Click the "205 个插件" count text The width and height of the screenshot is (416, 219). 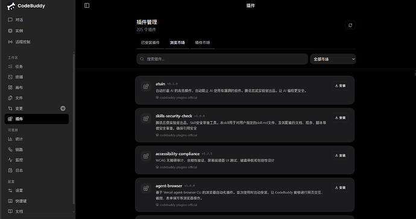pyautogui.click(x=146, y=29)
